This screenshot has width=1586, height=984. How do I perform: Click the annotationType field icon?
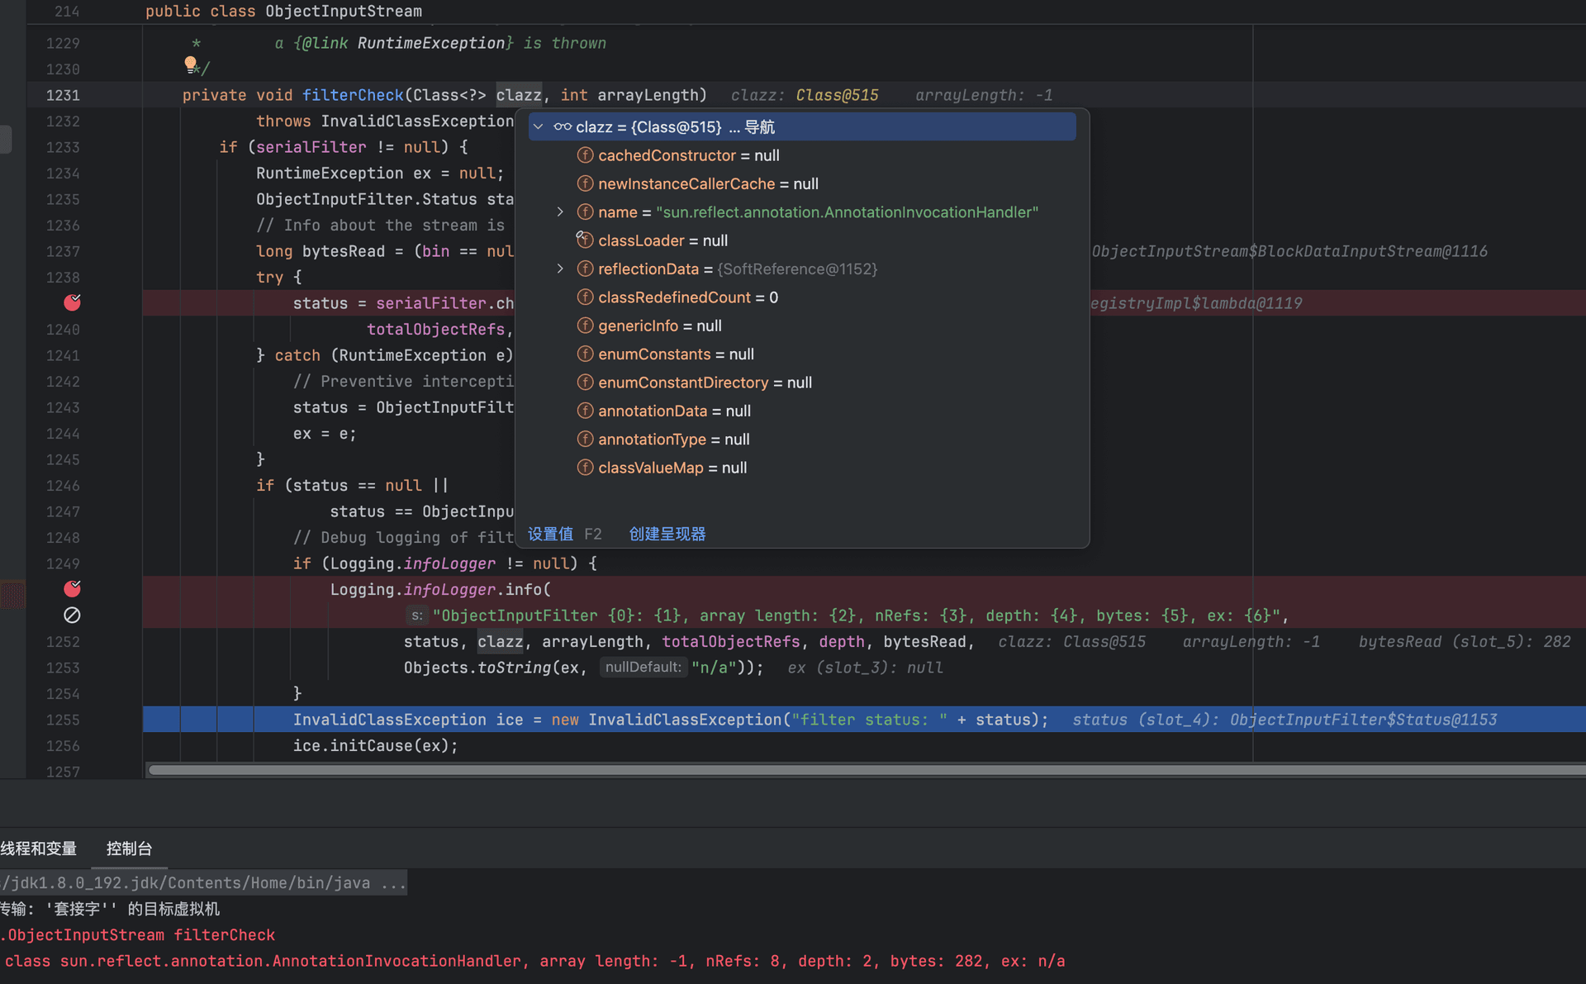click(585, 439)
